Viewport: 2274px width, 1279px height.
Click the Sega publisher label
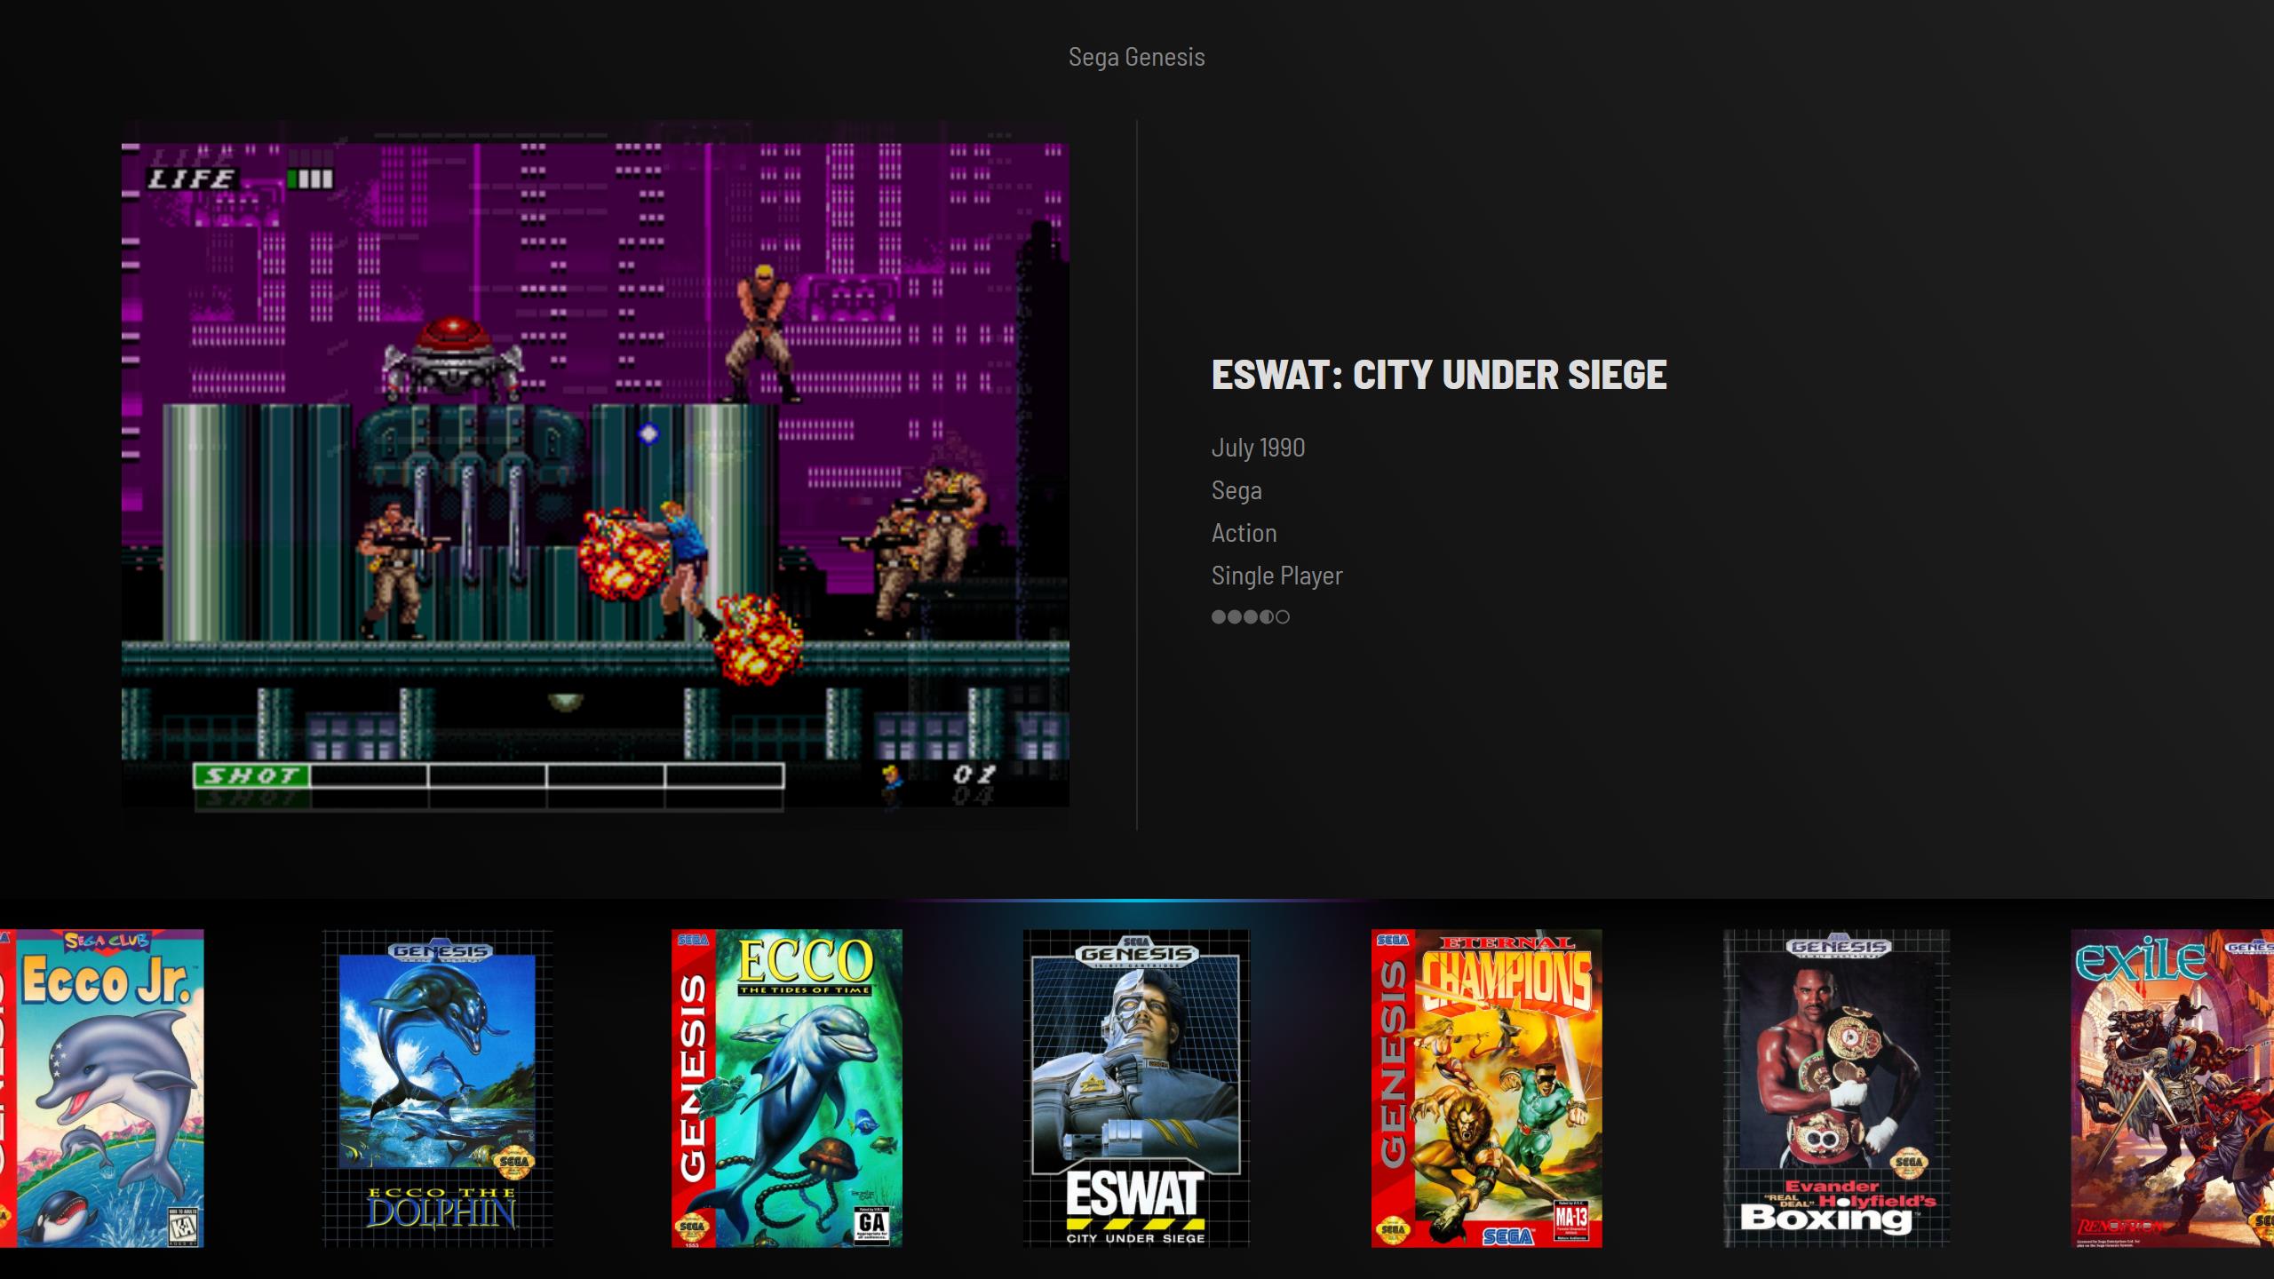pos(1236,490)
